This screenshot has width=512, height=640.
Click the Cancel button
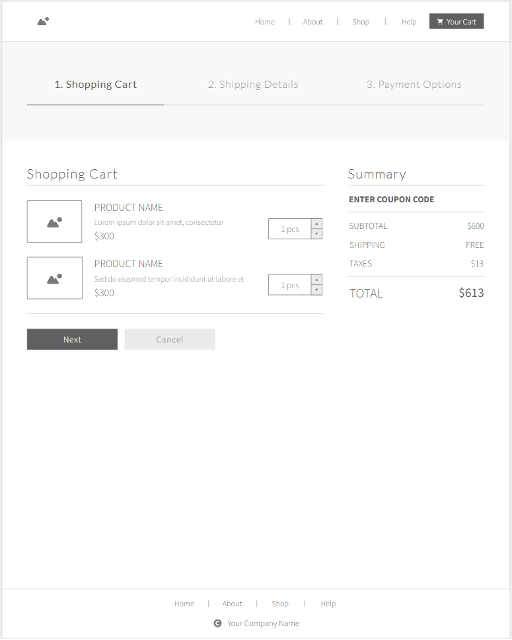pyautogui.click(x=170, y=339)
